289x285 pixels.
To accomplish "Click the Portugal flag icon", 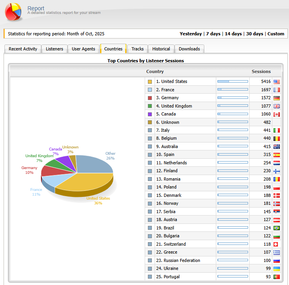I will 277,277.
